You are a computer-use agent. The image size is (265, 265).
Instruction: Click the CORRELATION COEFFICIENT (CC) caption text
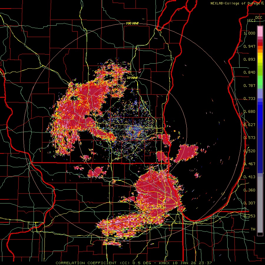[x=93, y=263]
